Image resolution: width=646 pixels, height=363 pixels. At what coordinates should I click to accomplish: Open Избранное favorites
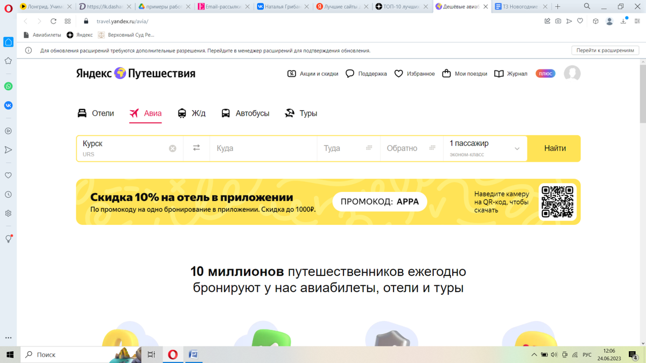click(415, 74)
